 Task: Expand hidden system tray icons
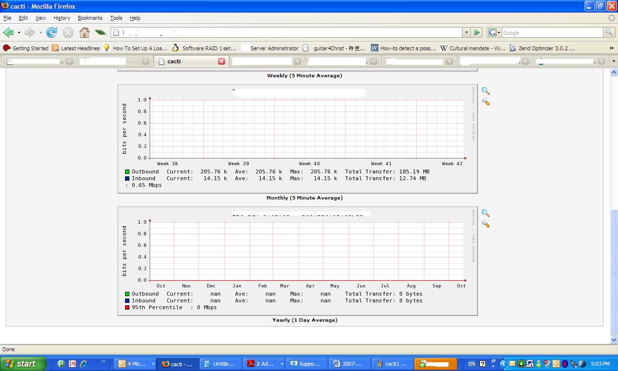coord(504,364)
